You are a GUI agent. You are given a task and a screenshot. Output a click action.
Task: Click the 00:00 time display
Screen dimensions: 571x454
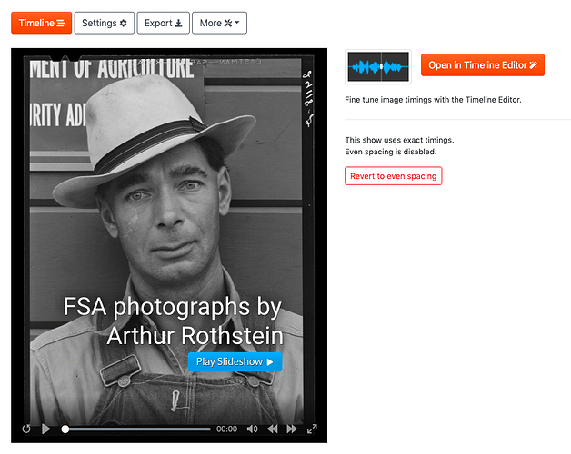(227, 429)
